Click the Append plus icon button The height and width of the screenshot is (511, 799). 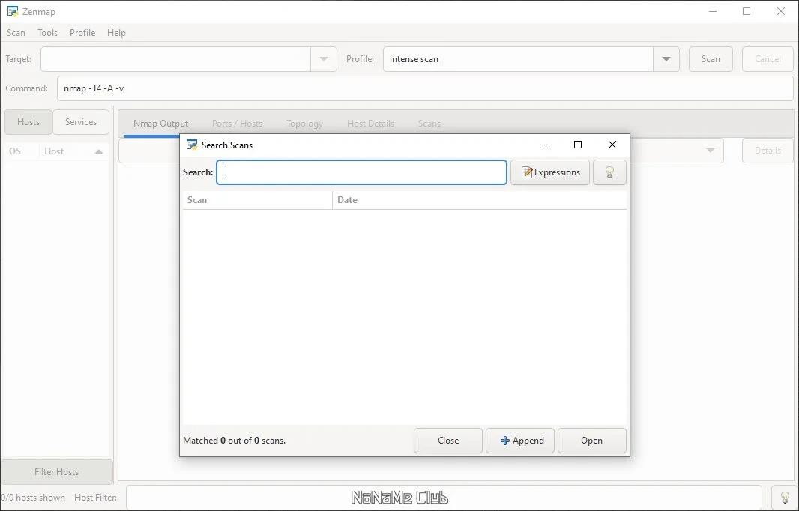coord(519,440)
